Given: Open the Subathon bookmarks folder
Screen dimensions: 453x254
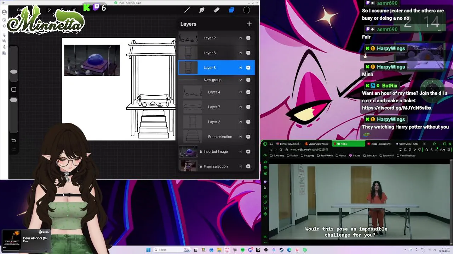Looking at the screenshot, I should point(370,156).
